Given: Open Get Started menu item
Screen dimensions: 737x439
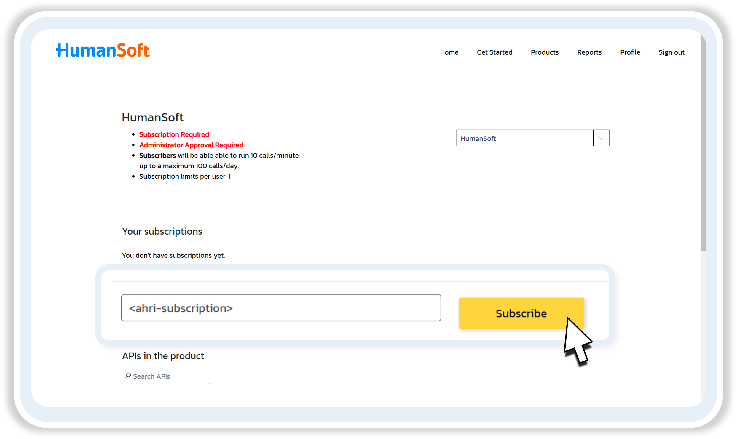Looking at the screenshot, I should click(494, 52).
